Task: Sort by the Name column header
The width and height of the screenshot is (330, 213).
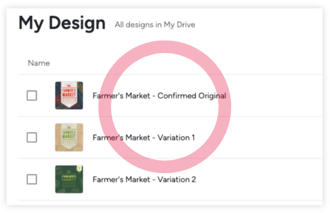Action: click(x=39, y=63)
